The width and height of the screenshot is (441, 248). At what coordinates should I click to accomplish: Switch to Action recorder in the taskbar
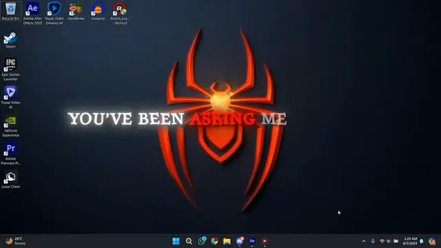(x=265, y=241)
